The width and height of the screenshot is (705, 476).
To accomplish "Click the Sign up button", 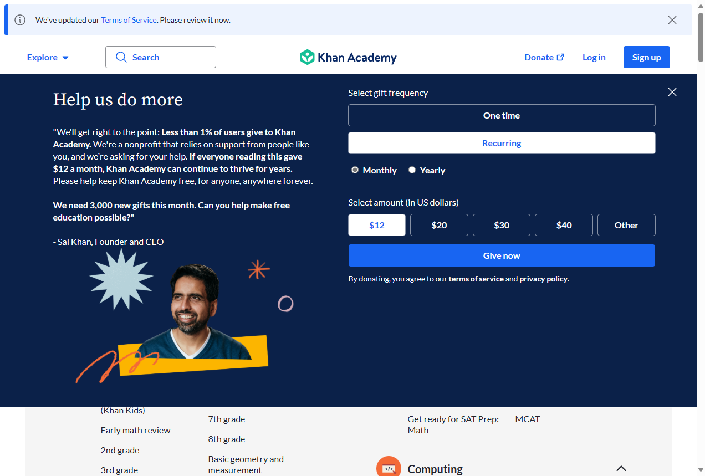I will pyautogui.click(x=646, y=57).
